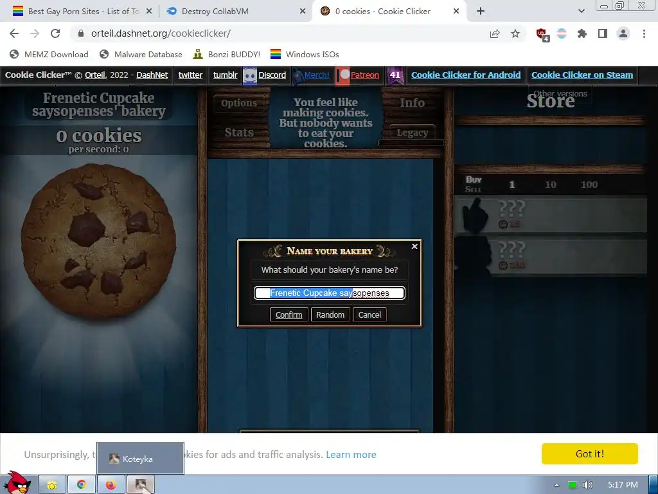The height and width of the screenshot is (494, 658).
Task: Switch store mode to Buy
Action: 474,179
